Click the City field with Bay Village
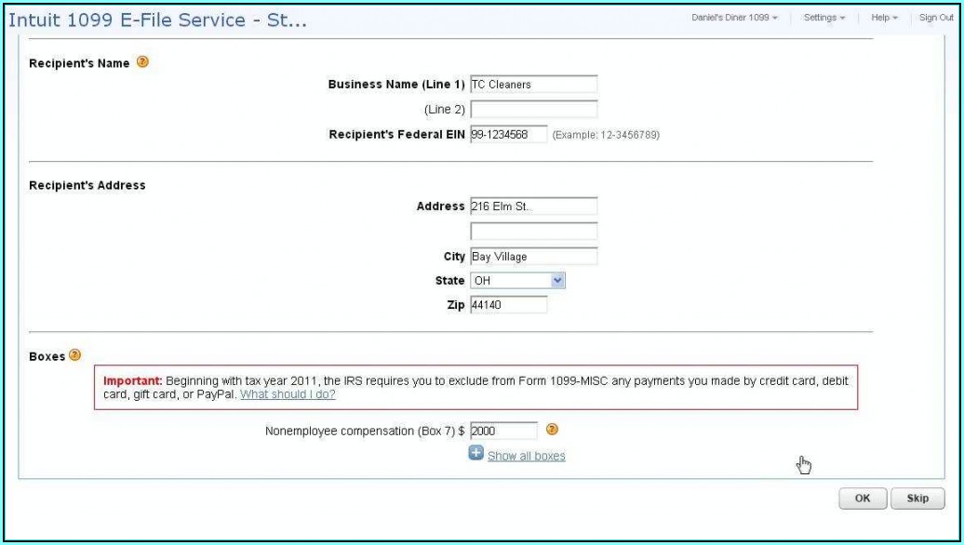964x545 pixels. 533,257
